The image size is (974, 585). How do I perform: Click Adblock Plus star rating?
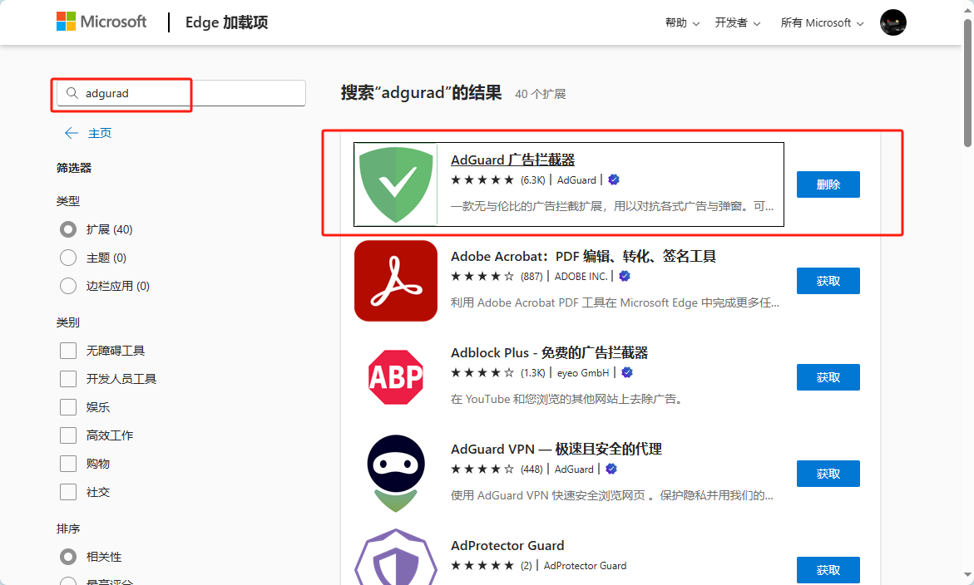click(482, 373)
